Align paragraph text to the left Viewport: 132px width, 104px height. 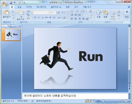click(72, 19)
